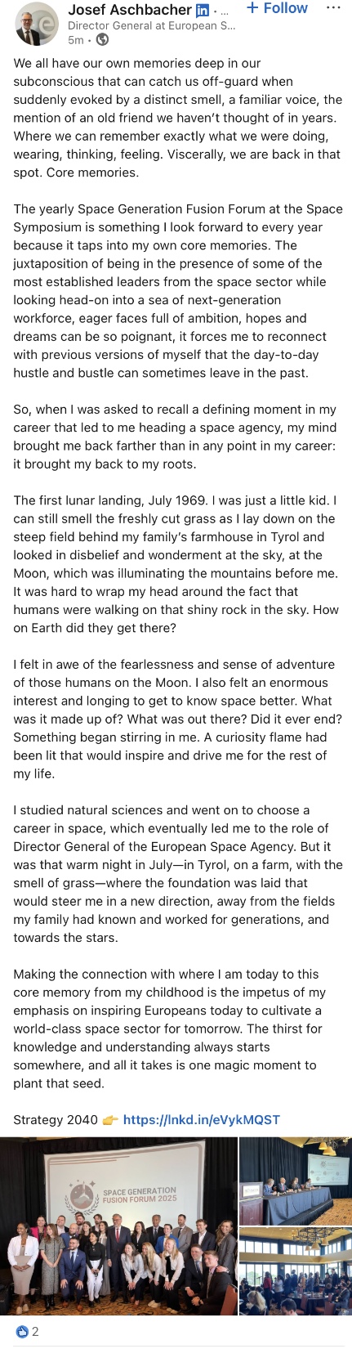Open the three-dot post options menu
Image resolution: width=352 pixels, height=1349 pixels.
[332, 7]
